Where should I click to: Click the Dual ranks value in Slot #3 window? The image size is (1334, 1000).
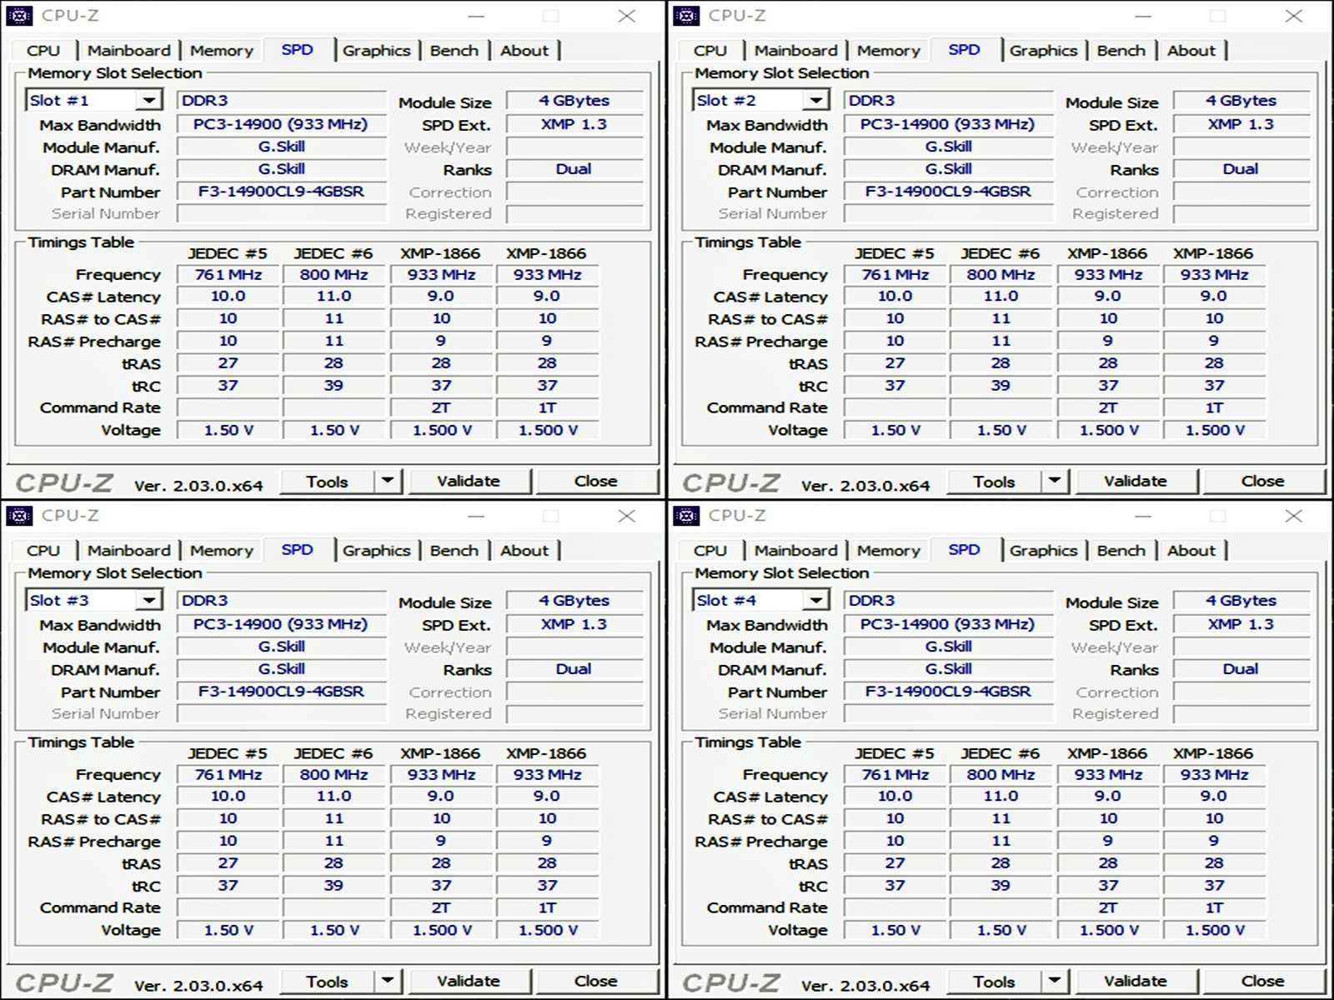(574, 668)
